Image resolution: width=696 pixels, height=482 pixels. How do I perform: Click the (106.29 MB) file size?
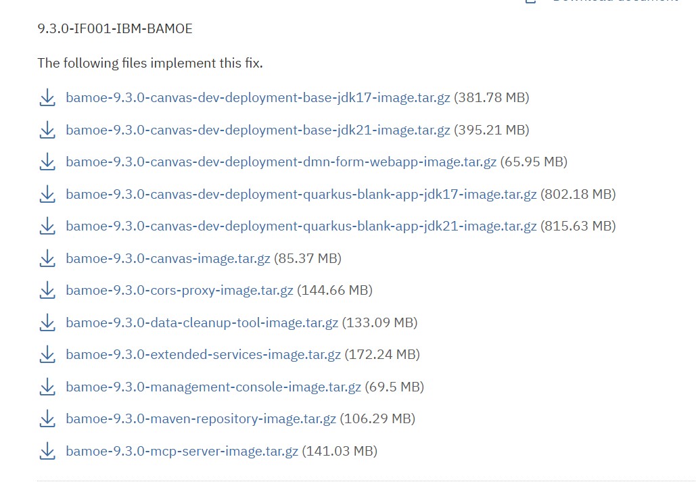[377, 418]
